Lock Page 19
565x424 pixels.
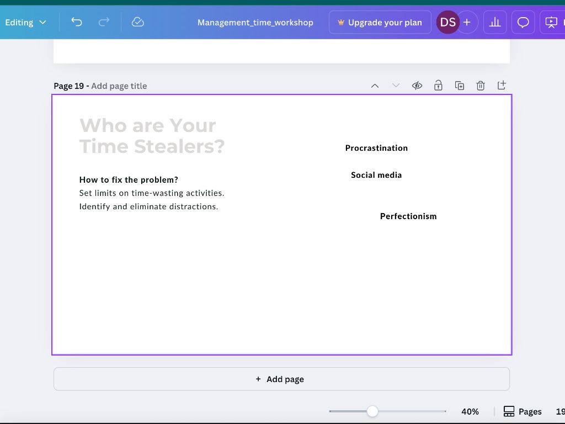tap(438, 86)
